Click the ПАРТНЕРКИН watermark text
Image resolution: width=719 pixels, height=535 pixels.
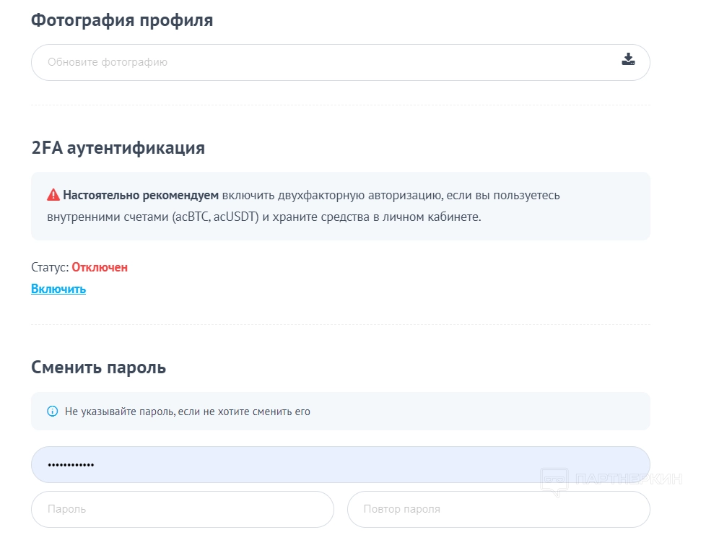[629, 479]
